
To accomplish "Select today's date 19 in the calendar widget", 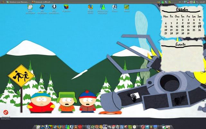I will click(200, 26).
